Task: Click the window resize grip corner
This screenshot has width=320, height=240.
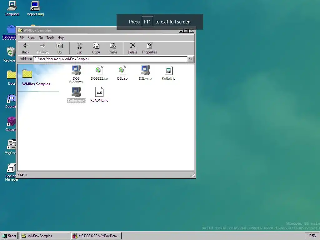Action: 192,175
